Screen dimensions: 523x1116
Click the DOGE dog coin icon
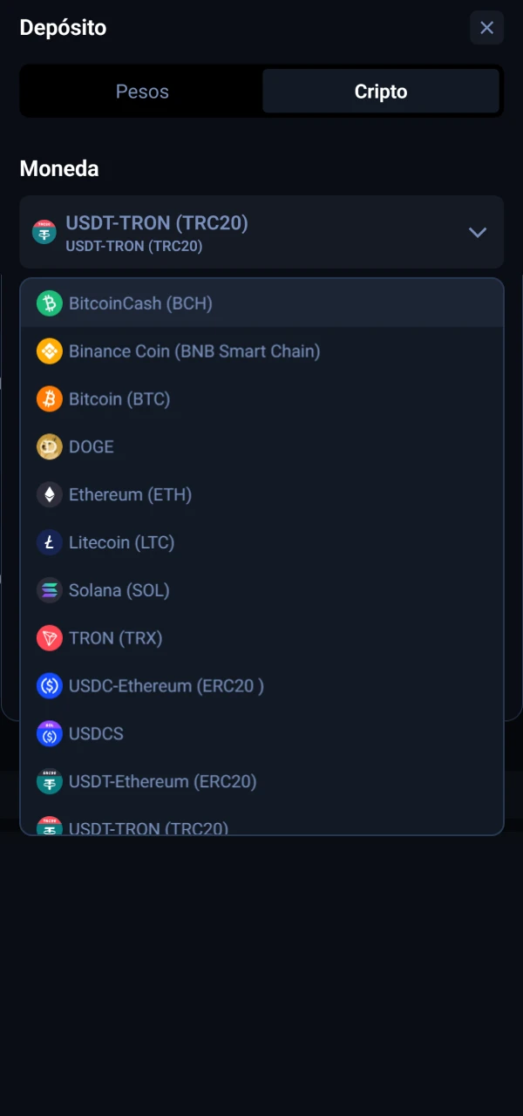coord(50,446)
